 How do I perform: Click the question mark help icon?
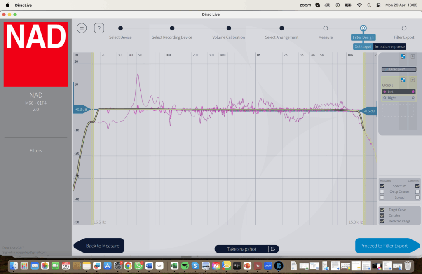coord(99,28)
